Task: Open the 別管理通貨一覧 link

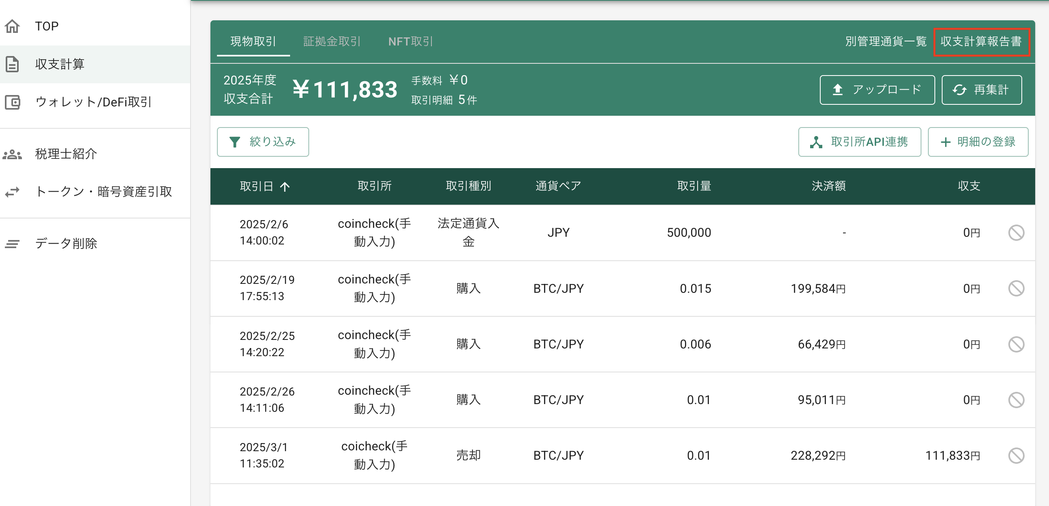Action: tap(886, 41)
